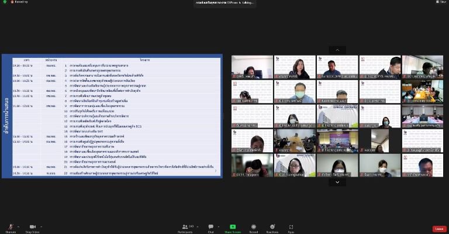Image resolution: width=449 pixels, height=234 pixels.
Task: Click the shared slide's vertical Thai title
Action: (6, 116)
